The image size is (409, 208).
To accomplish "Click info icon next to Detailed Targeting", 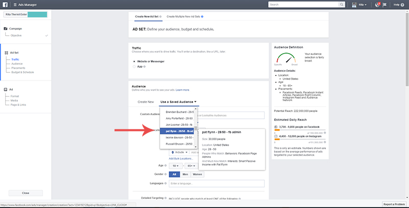I will coord(165,198).
